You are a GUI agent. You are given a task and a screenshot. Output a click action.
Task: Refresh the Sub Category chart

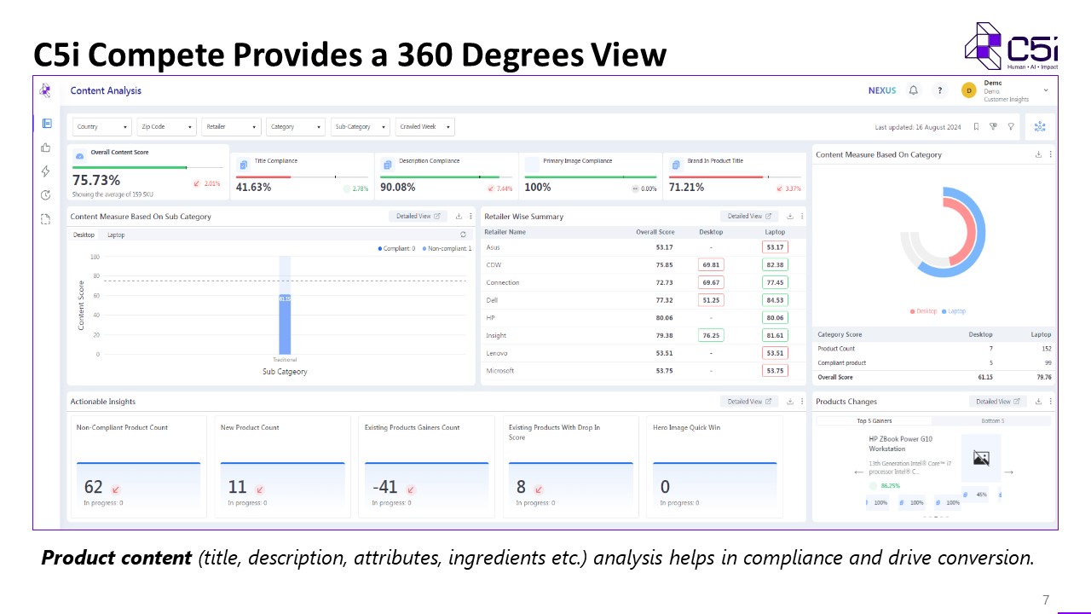[463, 235]
